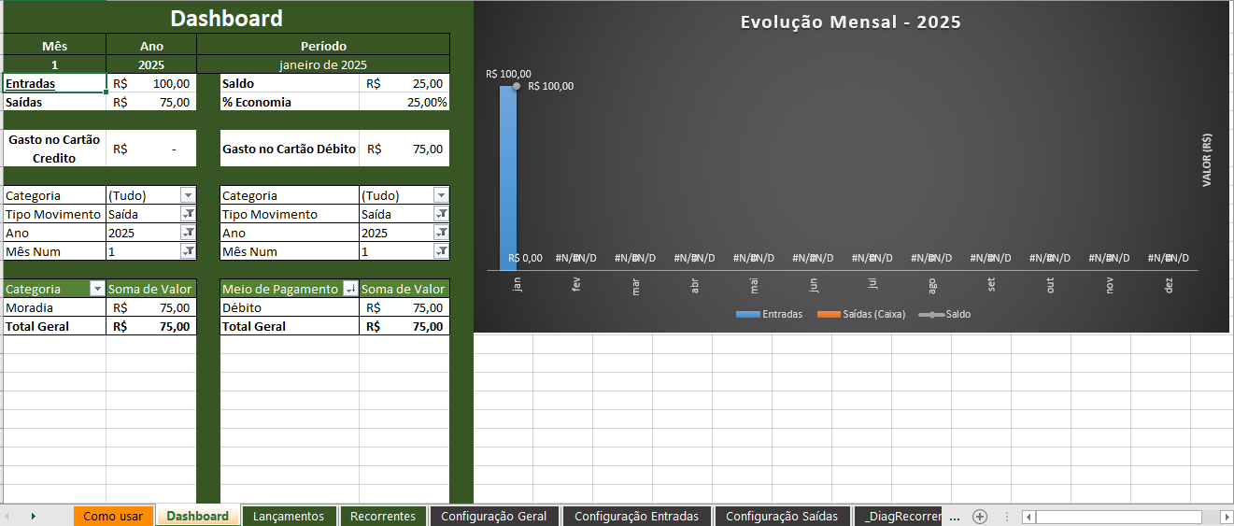The image size is (1234, 526).
Task: Open the left Mês Num filter icon
Action: (188, 251)
